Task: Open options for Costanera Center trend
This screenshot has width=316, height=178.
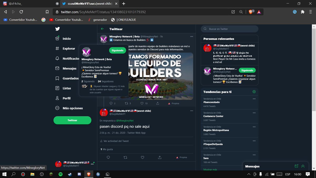Action: 254,113
